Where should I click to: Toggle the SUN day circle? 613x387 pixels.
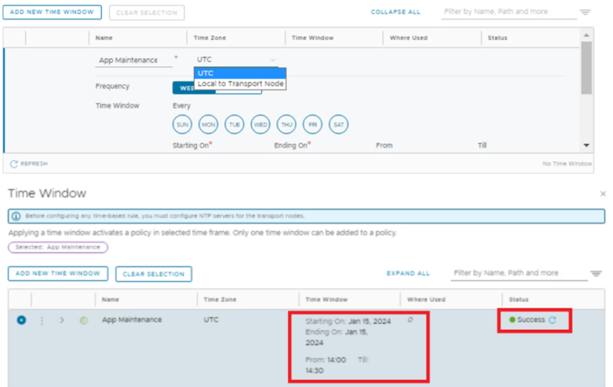pyautogui.click(x=182, y=125)
